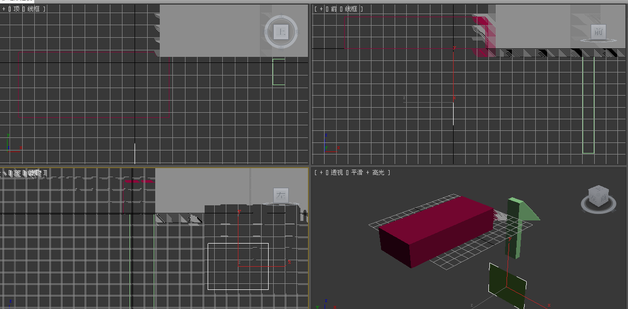Open the 顶 view label menu
Screen dimensions: 628x309
point(17,9)
